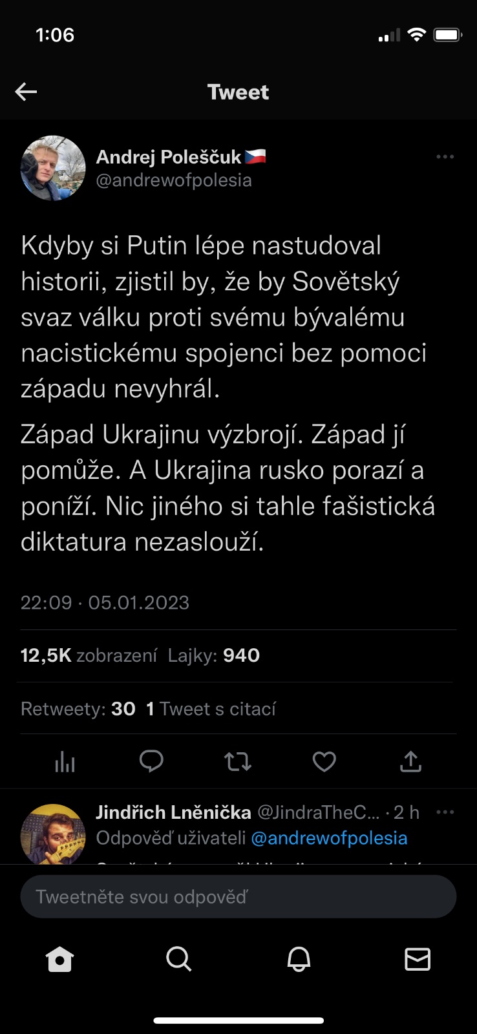Open more options for Andrej's tweet

pos(445,157)
